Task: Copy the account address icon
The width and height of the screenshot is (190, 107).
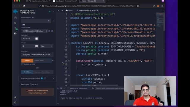Action: (x=49, y=31)
